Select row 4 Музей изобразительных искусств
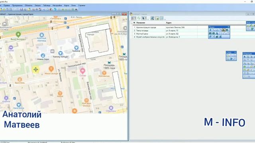Image resolution: width=255 pixels, height=143 pixels. click(x=165, y=37)
